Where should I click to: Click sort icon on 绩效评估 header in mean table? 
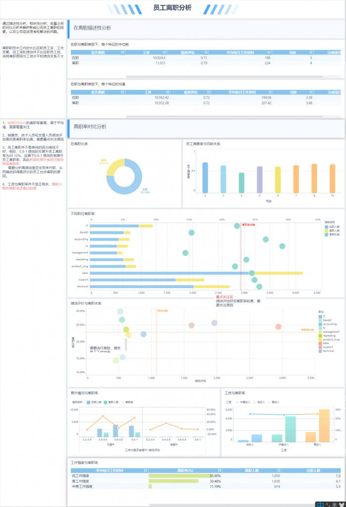click(x=208, y=92)
